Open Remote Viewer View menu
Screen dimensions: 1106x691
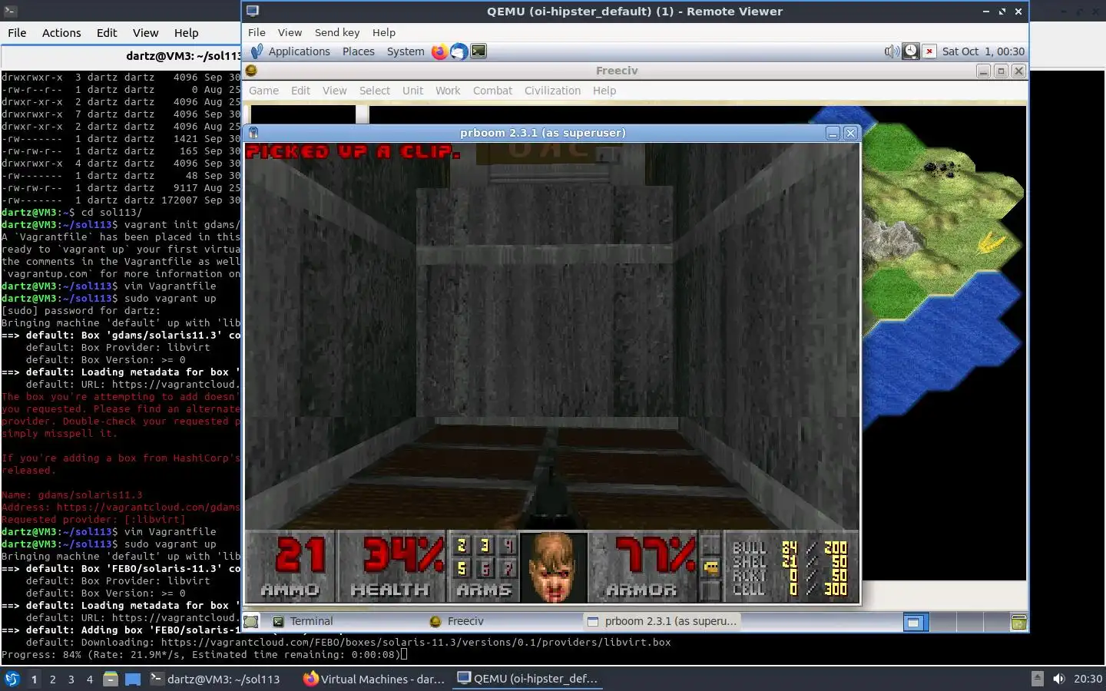290,32
